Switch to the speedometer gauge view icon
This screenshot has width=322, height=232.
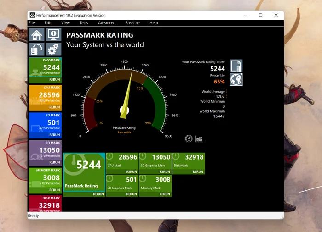(x=189, y=138)
